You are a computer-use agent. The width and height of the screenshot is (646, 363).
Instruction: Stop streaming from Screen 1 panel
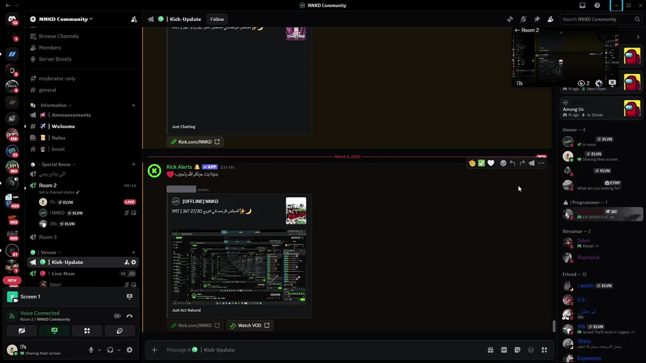(129, 296)
